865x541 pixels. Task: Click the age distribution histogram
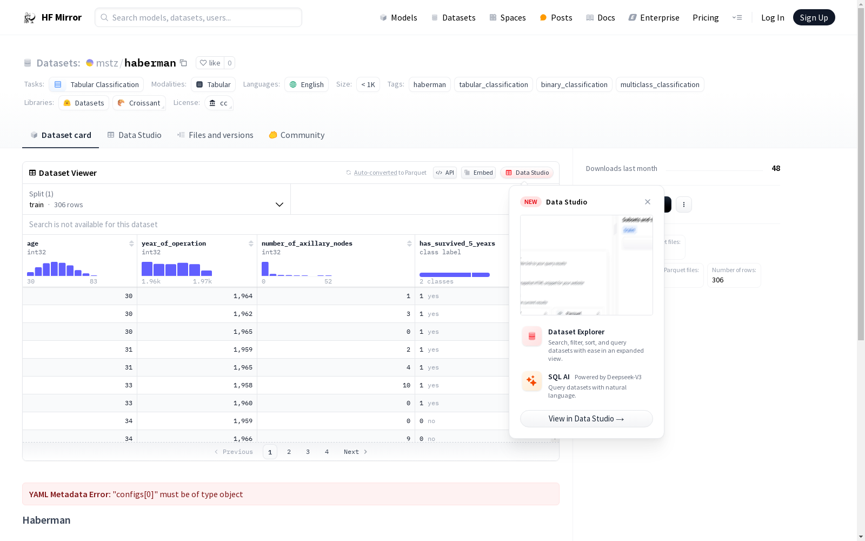[62, 269]
